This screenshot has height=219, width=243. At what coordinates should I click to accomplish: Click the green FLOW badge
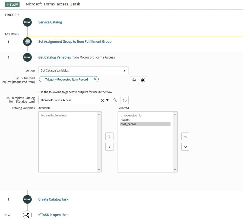[12, 5]
